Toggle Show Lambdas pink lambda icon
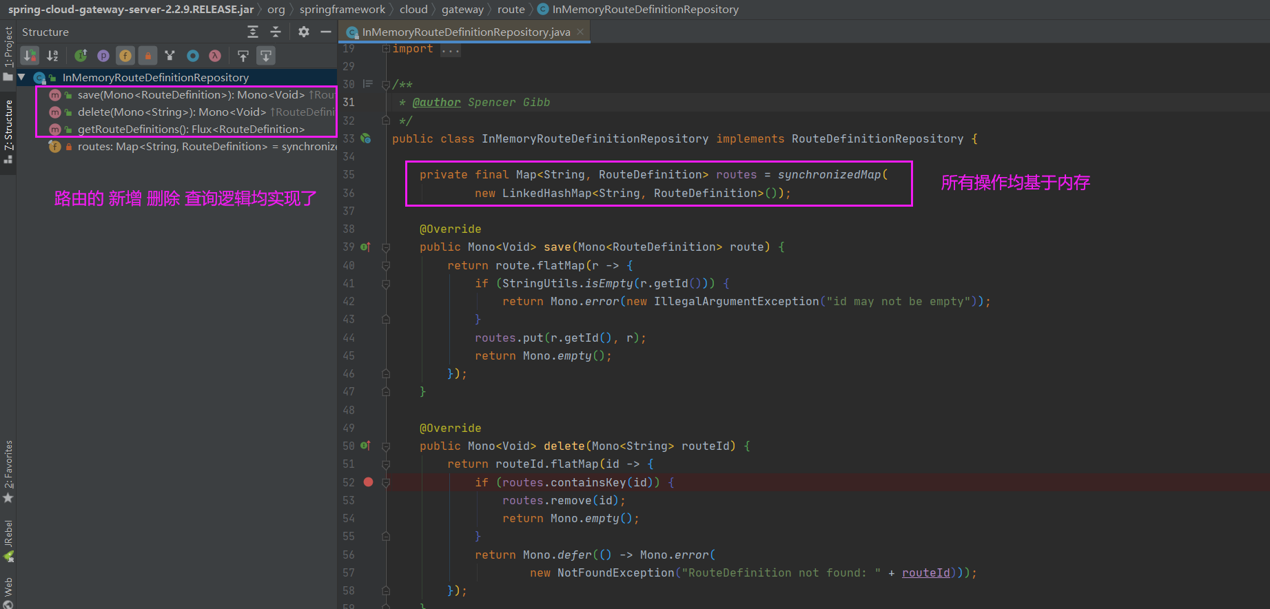 click(x=215, y=56)
